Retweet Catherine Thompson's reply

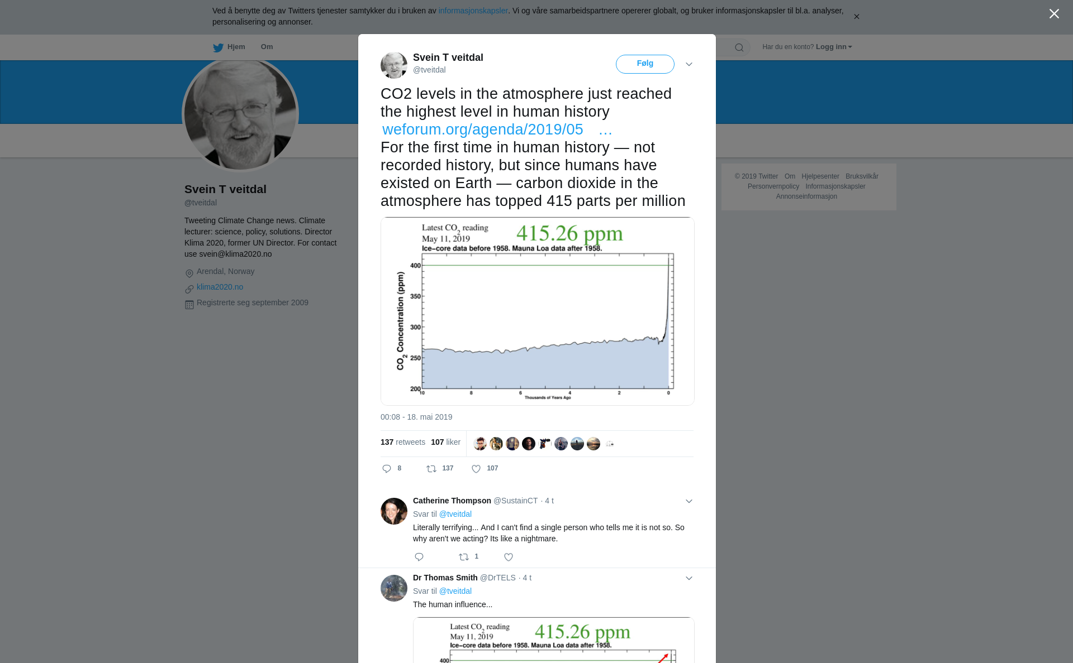coord(464,557)
